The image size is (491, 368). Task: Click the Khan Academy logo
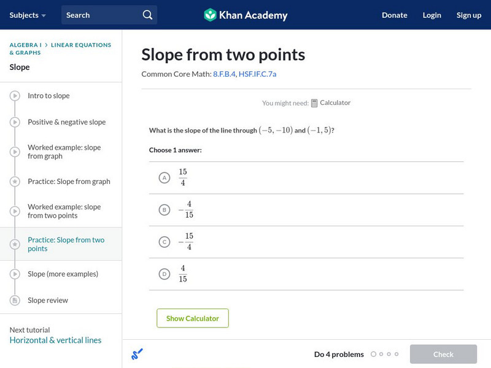pyautogui.click(x=245, y=15)
